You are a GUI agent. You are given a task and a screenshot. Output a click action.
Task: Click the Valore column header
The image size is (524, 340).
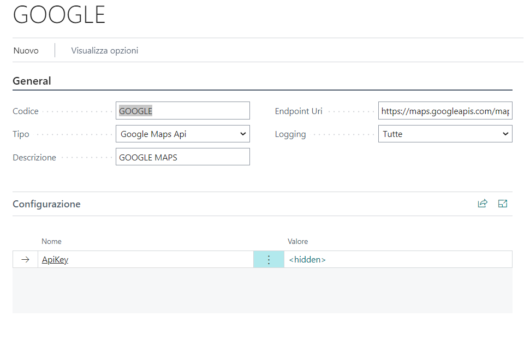pos(298,241)
